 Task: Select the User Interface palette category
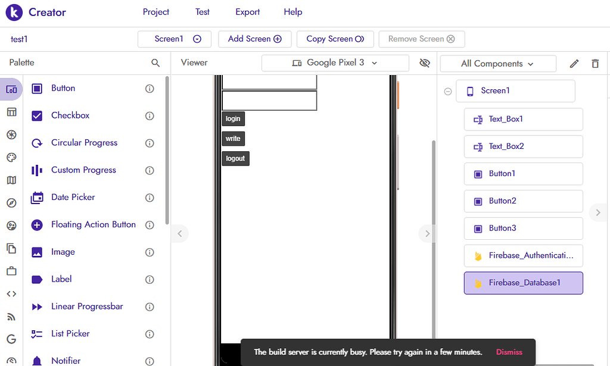point(11,88)
